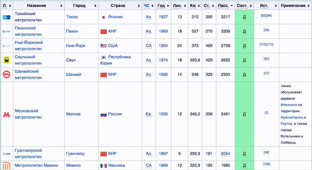This screenshot has width=312, height=170.
Task: Click the year 1904 link
Action: click(163, 46)
